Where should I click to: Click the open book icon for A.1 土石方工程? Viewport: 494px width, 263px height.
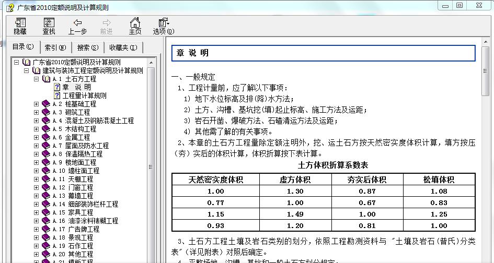point(47,79)
